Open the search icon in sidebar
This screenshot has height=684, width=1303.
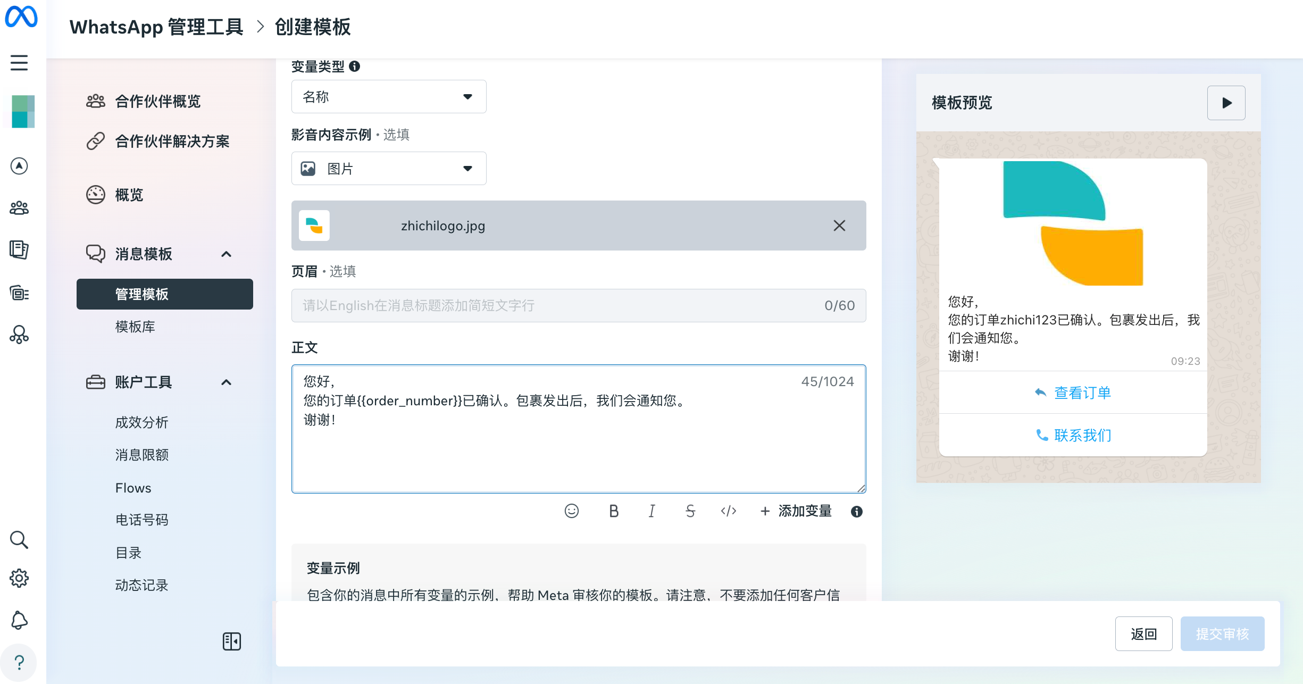(x=19, y=539)
